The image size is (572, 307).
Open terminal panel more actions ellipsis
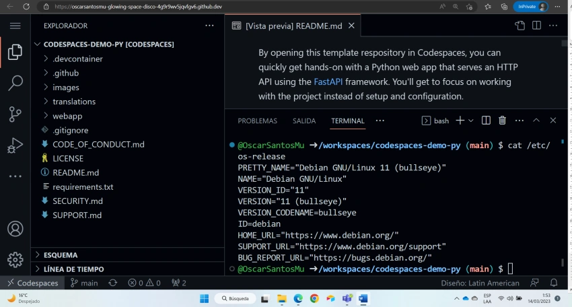click(x=519, y=121)
